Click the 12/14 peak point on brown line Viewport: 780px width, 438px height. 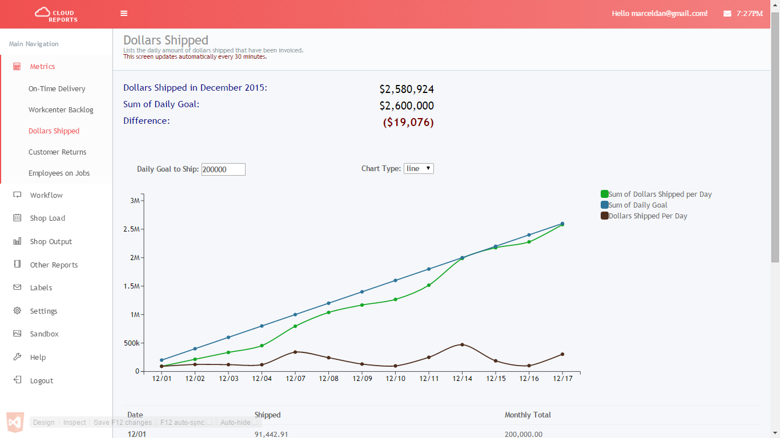(462, 344)
